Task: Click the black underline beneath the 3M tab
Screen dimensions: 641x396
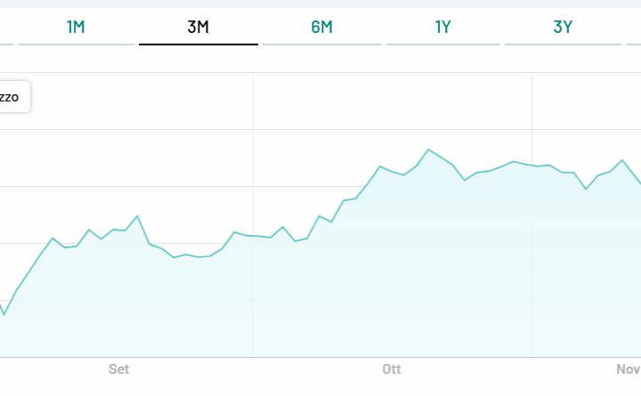Action: click(x=198, y=44)
